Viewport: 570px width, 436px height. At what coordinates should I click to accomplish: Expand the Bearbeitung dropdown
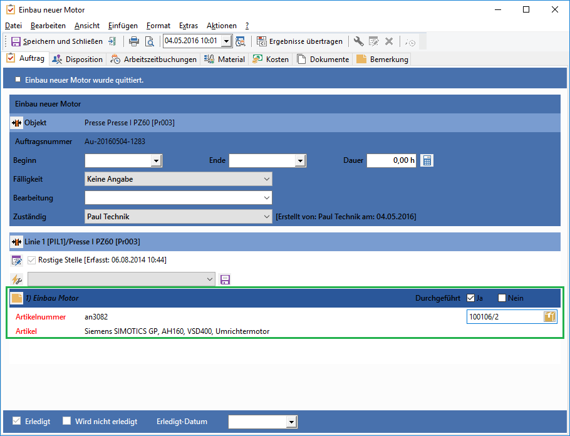(266, 198)
